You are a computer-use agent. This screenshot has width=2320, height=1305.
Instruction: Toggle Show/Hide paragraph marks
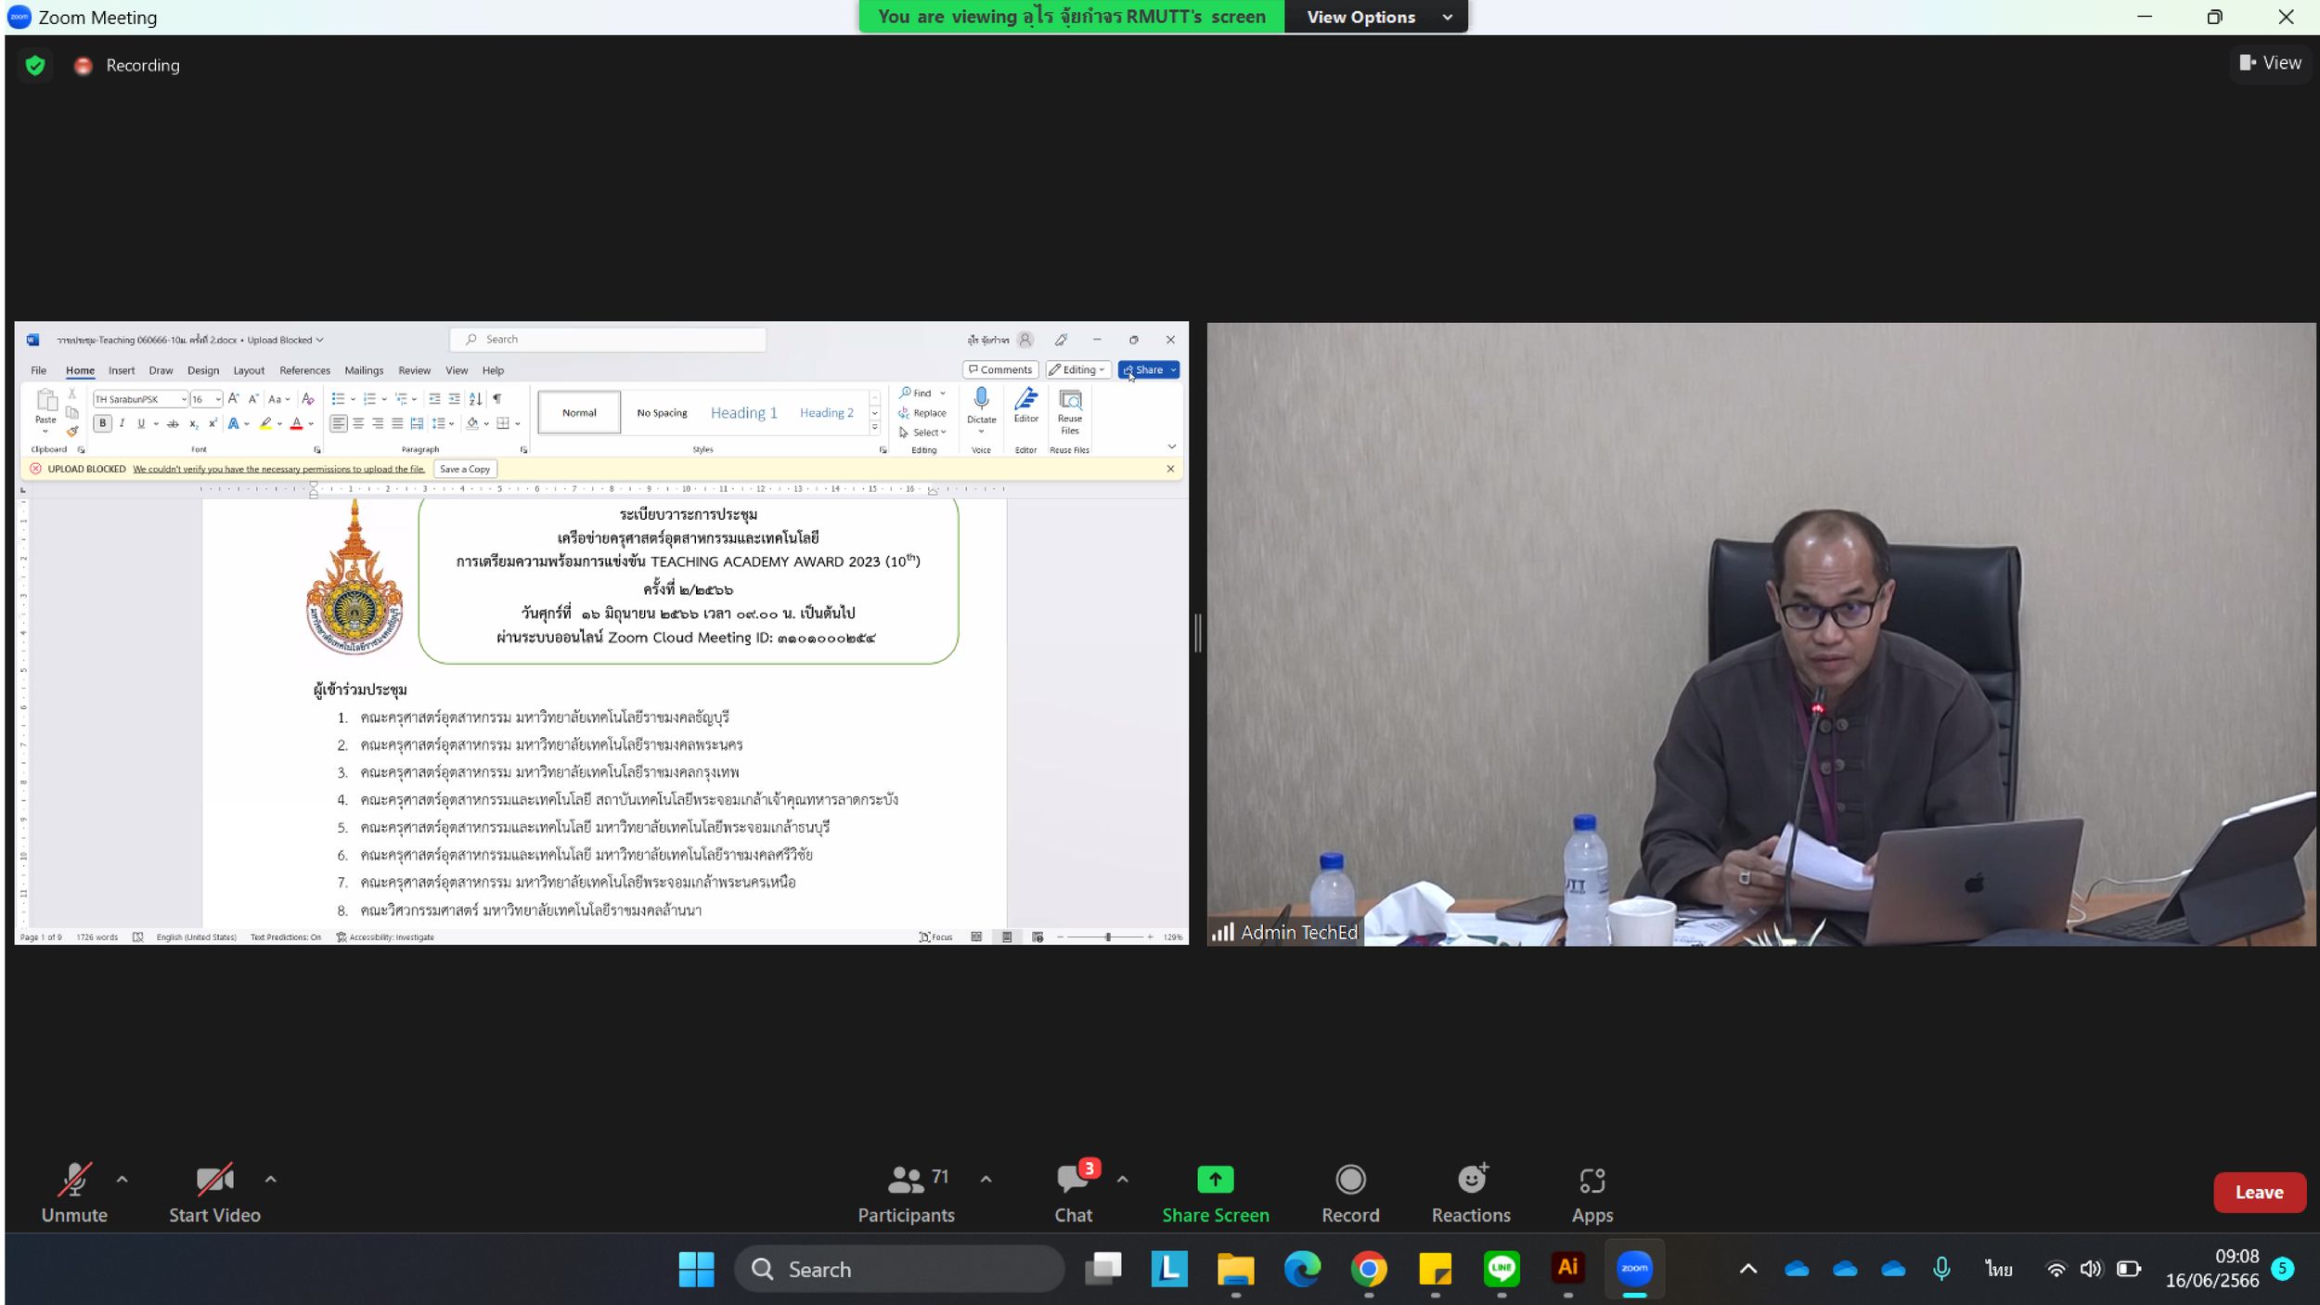point(497,399)
